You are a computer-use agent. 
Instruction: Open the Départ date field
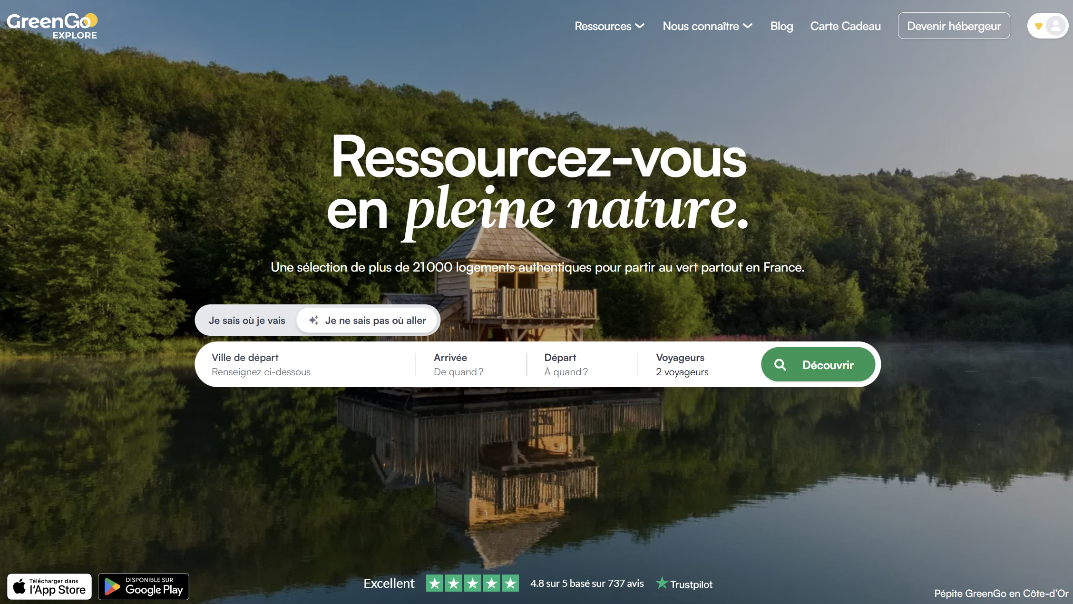click(x=582, y=364)
